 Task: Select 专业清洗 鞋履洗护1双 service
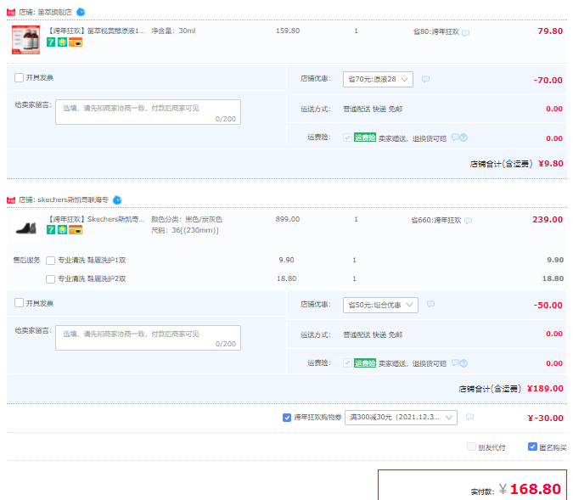pos(50,261)
